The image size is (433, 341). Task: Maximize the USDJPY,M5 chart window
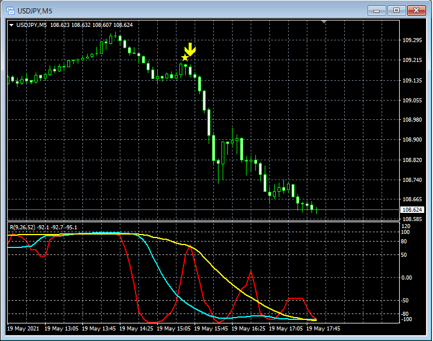(396, 11)
